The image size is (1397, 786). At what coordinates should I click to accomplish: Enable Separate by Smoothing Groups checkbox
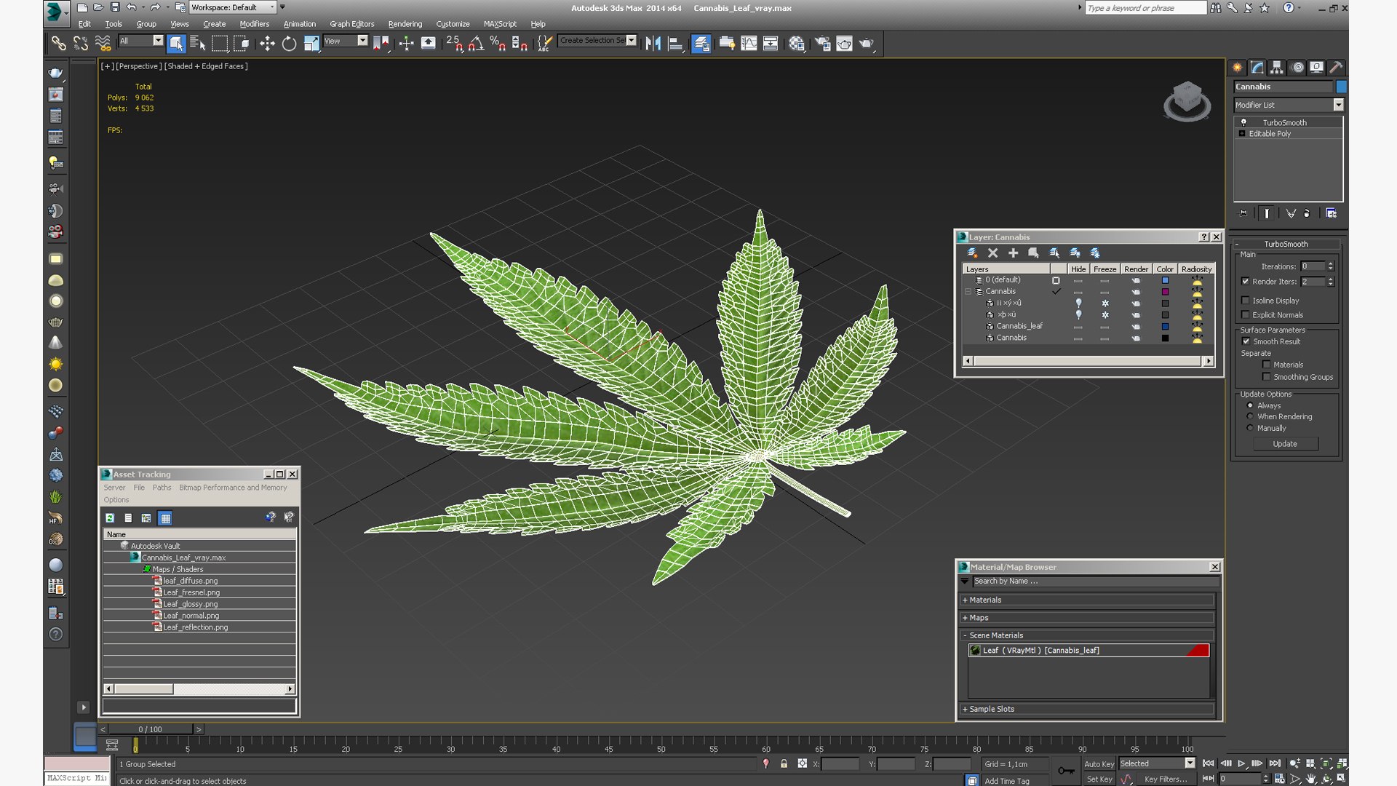click(x=1267, y=376)
